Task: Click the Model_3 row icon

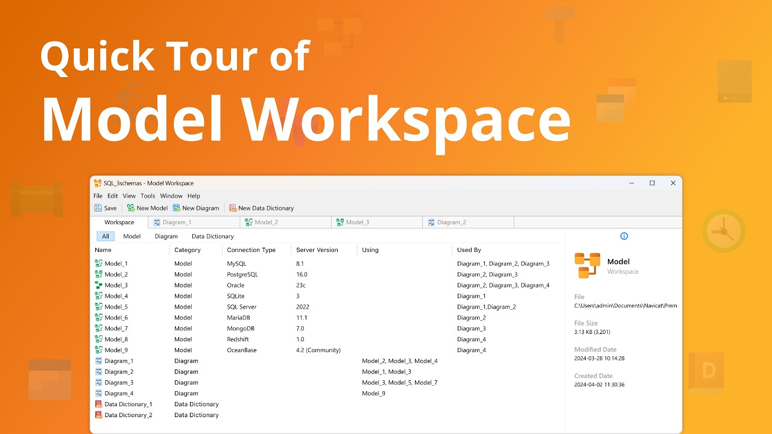Action: coord(99,285)
